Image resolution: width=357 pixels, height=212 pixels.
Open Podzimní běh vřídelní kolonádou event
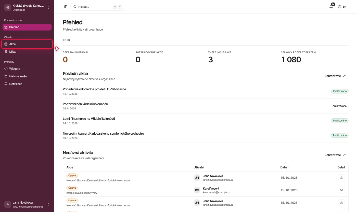85,104
